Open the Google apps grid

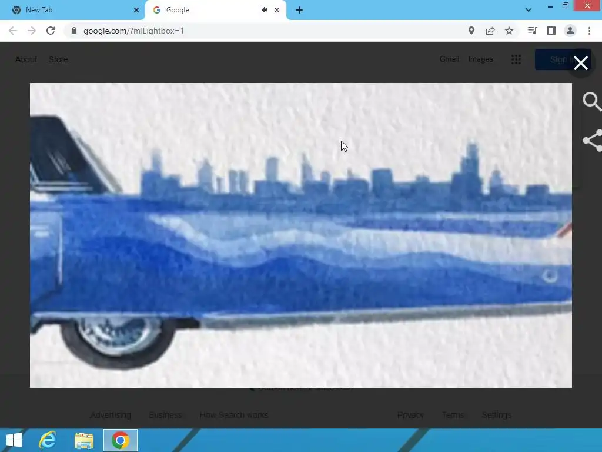pos(516,59)
